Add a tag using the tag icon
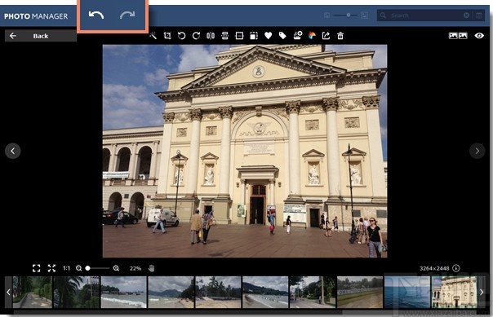 pyautogui.click(x=282, y=36)
